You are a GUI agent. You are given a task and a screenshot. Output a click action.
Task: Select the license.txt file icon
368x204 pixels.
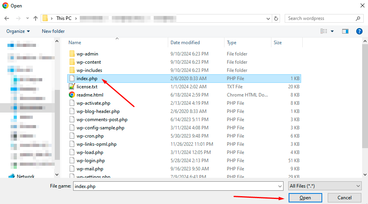click(x=72, y=86)
